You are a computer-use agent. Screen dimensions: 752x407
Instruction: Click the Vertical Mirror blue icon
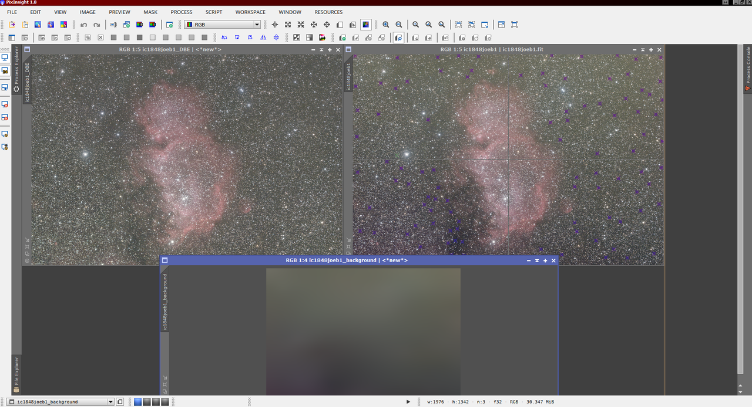click(276, 38)
